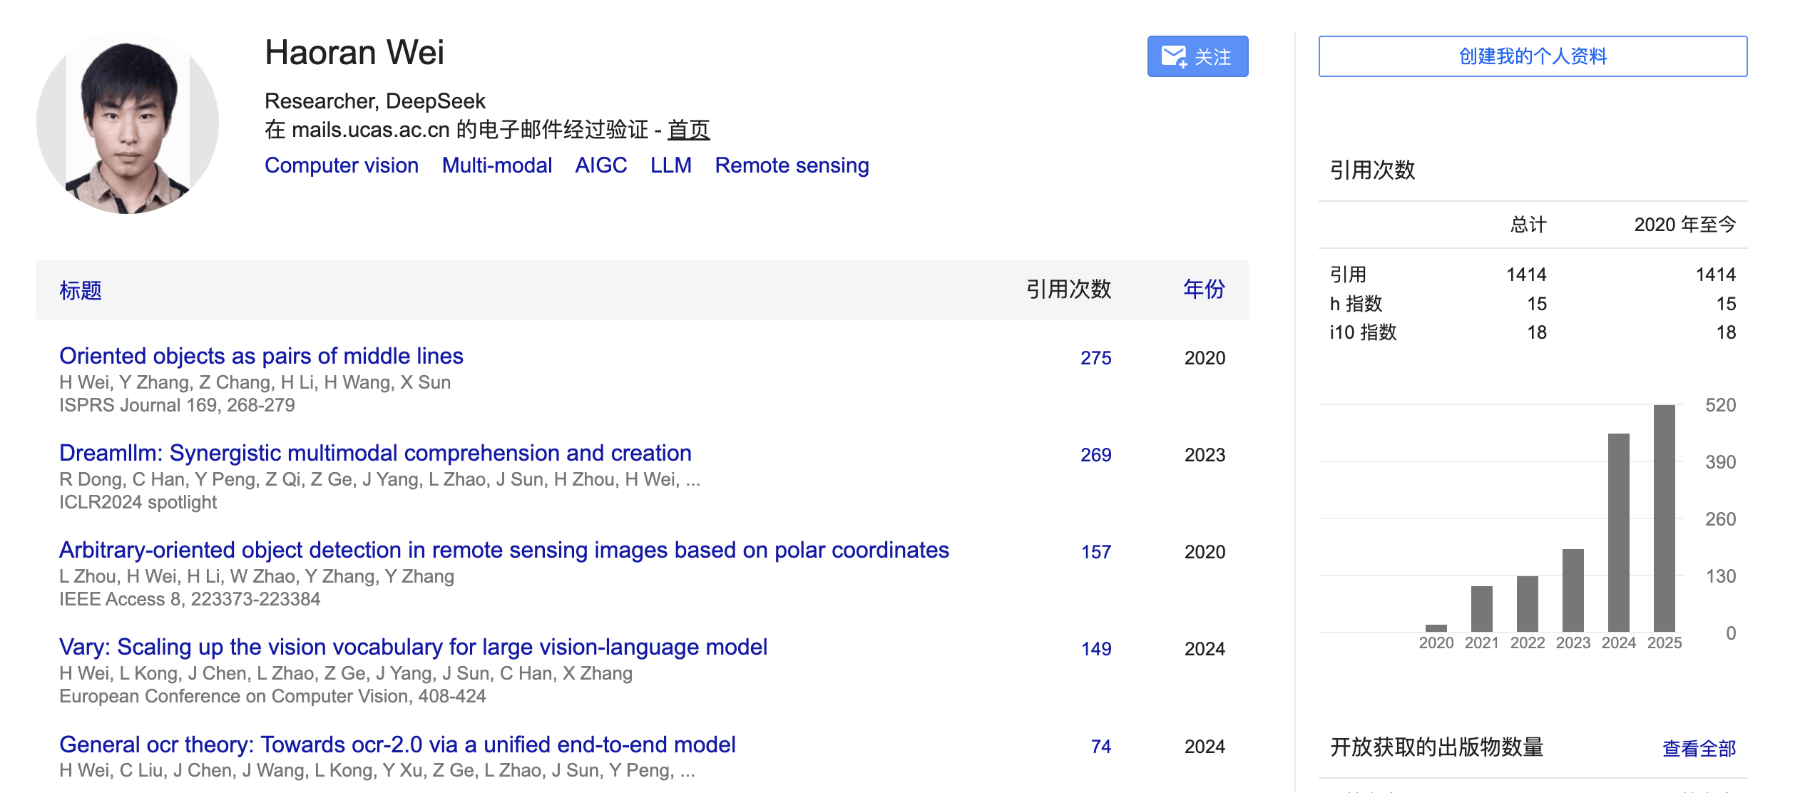Open the Multi-modal interest label
This screenshot has width=1810, height=793.
[496, 165]
